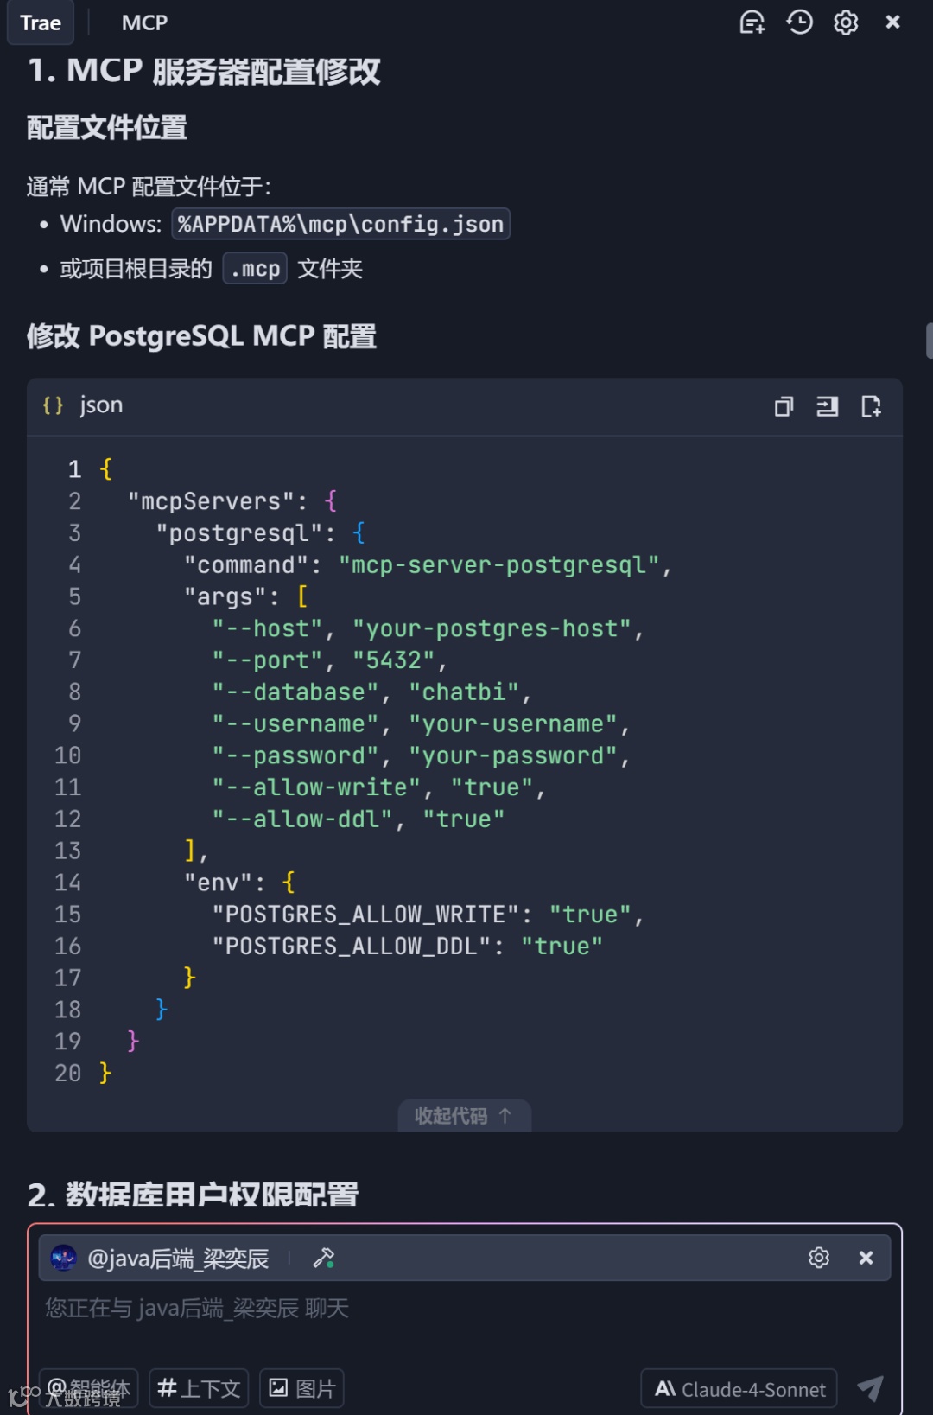The width and height of the screenshot is (933, 1415).
Task: Switch to the Trae tab
Action: 41,22
